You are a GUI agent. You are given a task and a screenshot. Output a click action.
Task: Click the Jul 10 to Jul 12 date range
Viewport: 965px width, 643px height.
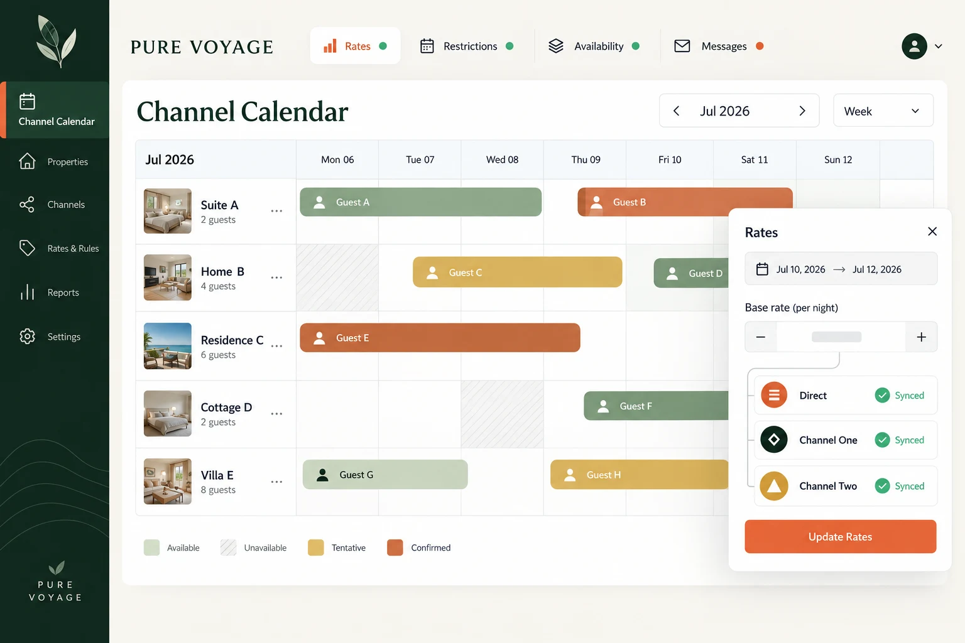click(x=841, y=269)
